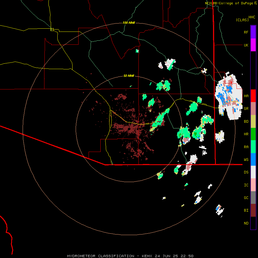Click the brown BI legend color swatch

(x=253, y=210)
